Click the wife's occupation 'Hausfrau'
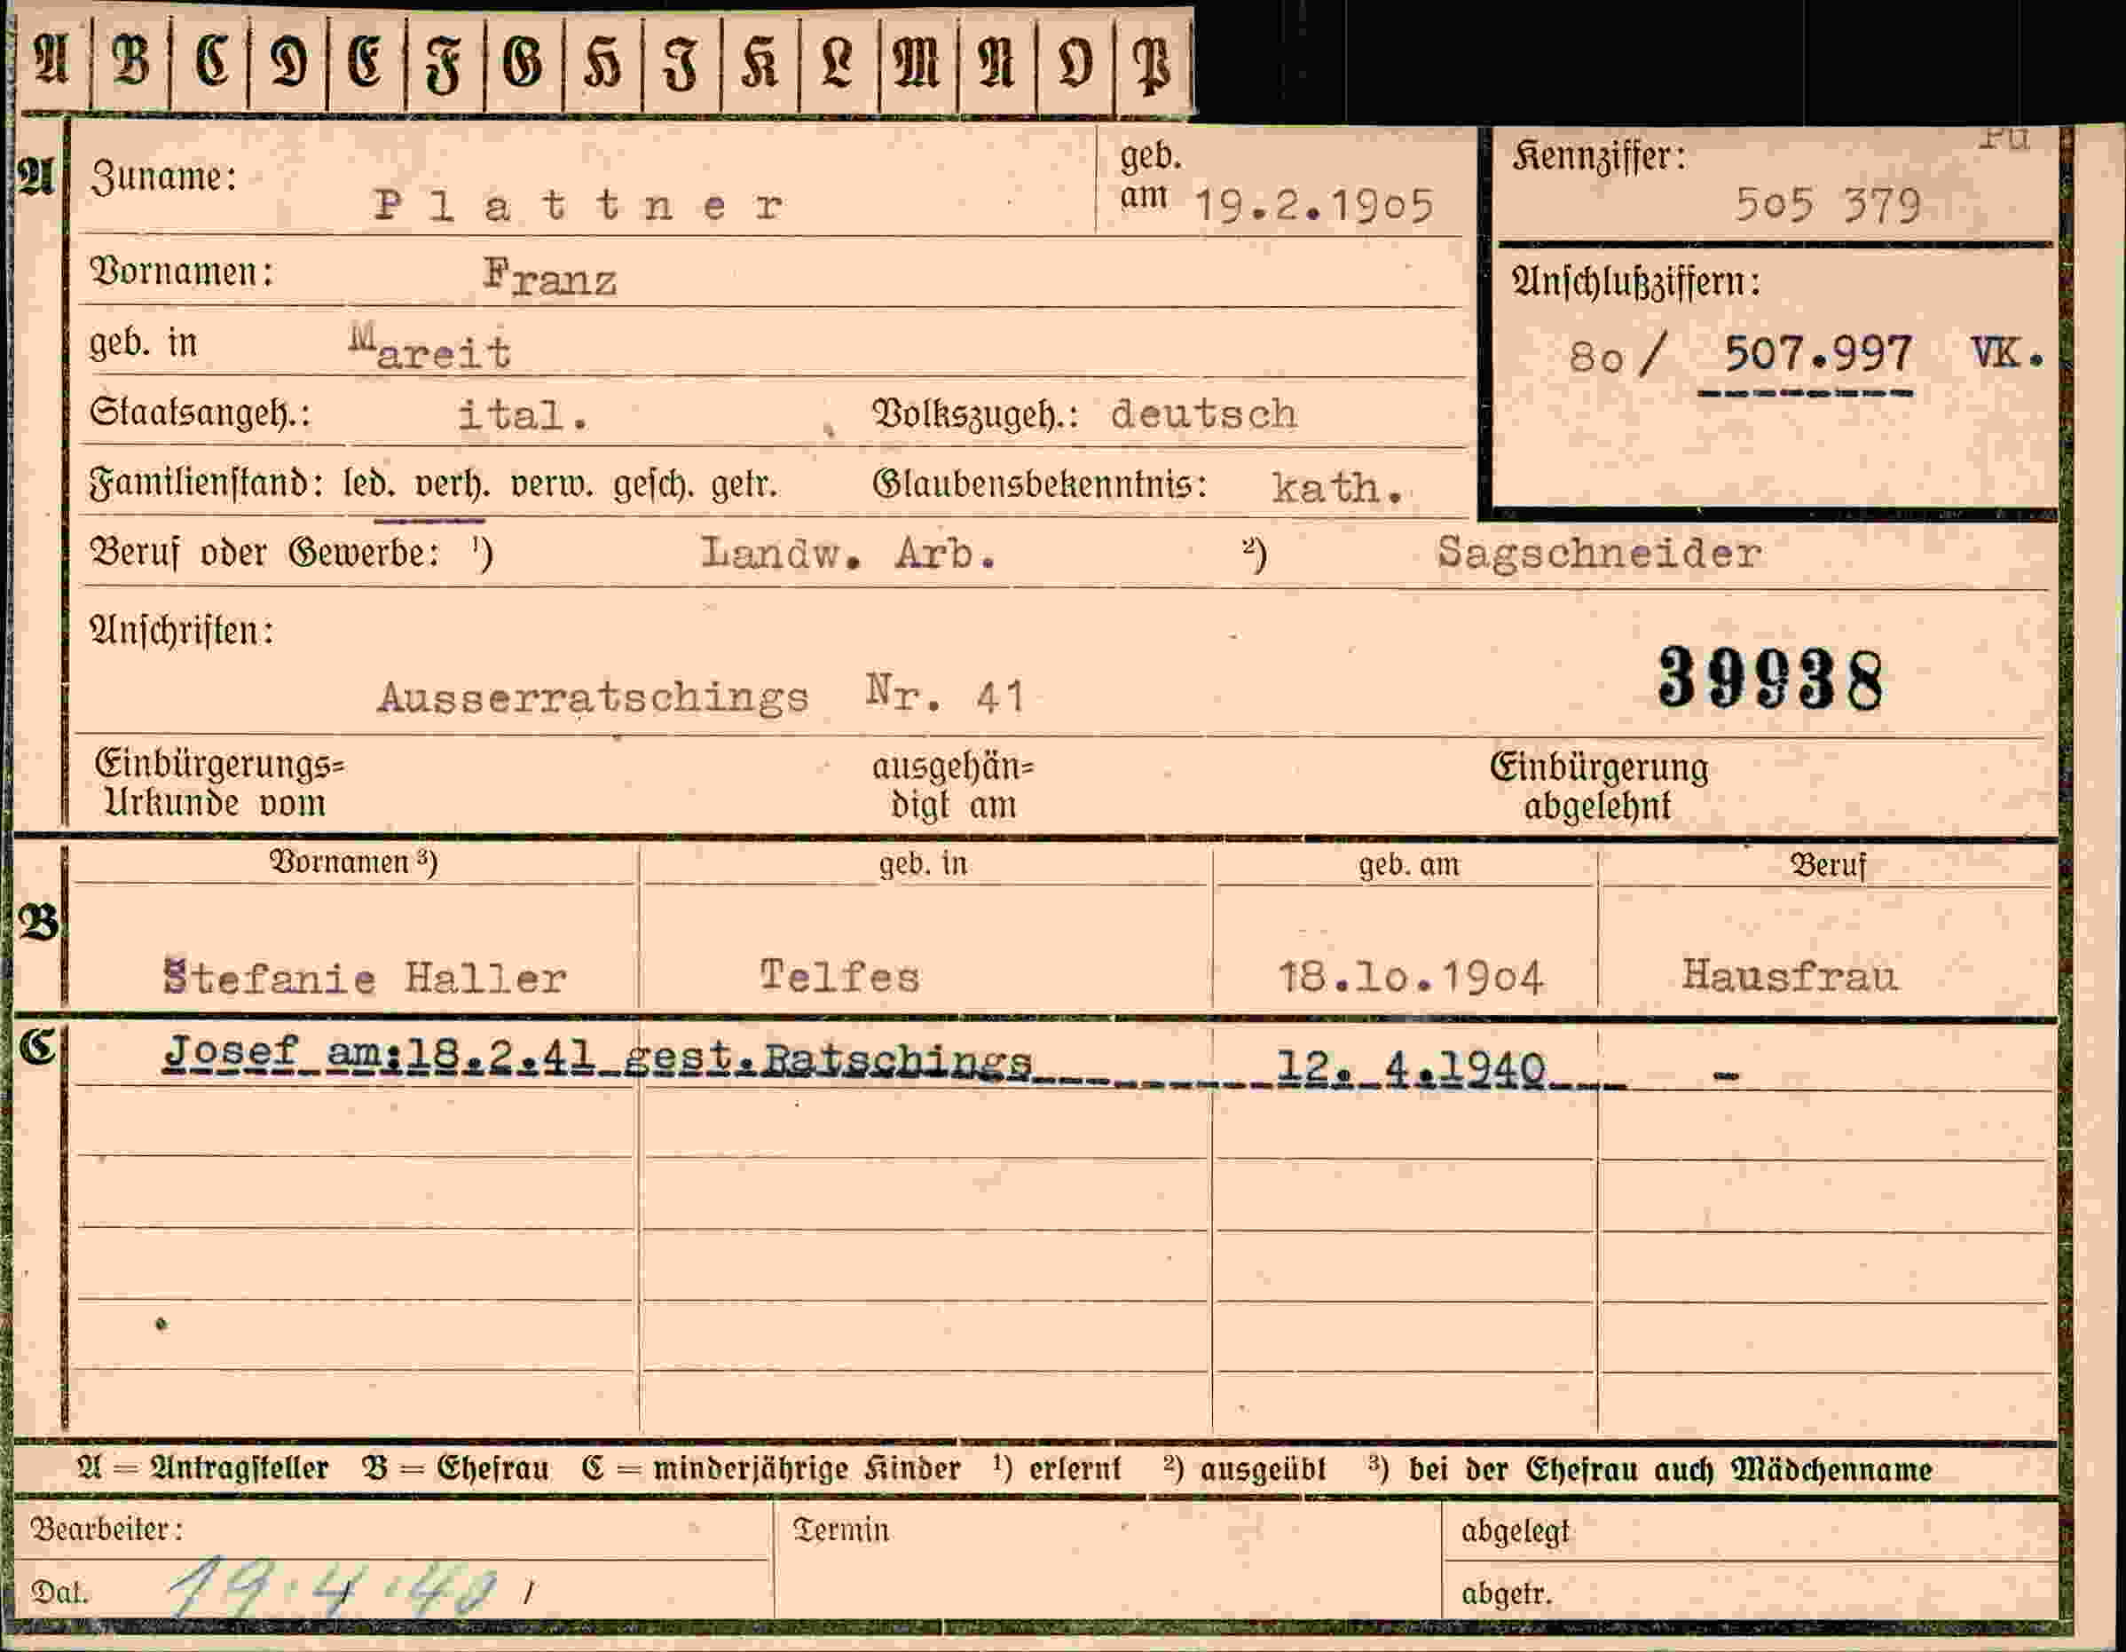2126x1652 pixels. coord(1791,974)
